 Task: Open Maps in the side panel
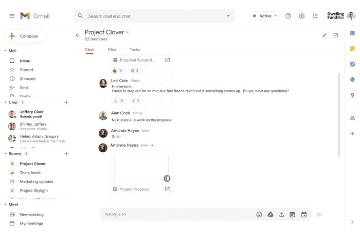click(x=352, y=95)
